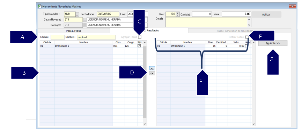Click the left grid vertical scrollbar thumb

[x=145, y=82]
